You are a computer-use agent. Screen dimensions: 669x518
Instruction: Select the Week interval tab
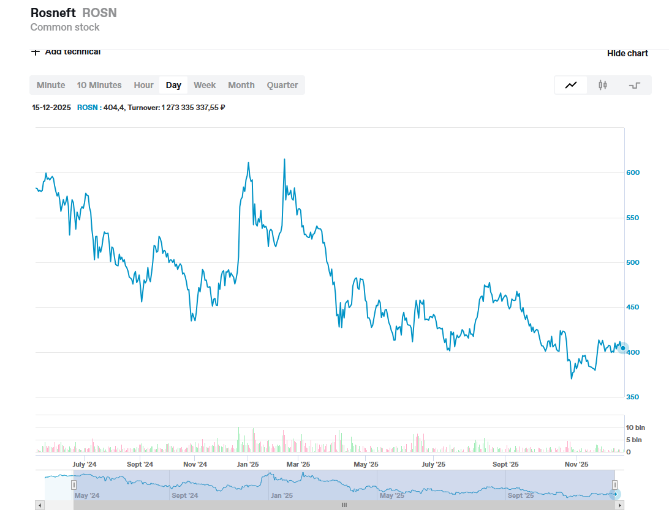[205, 85]
